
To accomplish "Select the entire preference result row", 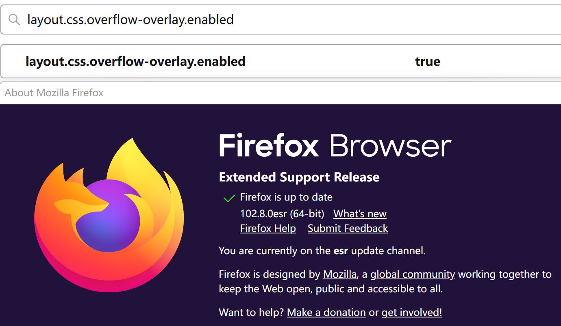I will pyautogui.click(x=280, y=61).
